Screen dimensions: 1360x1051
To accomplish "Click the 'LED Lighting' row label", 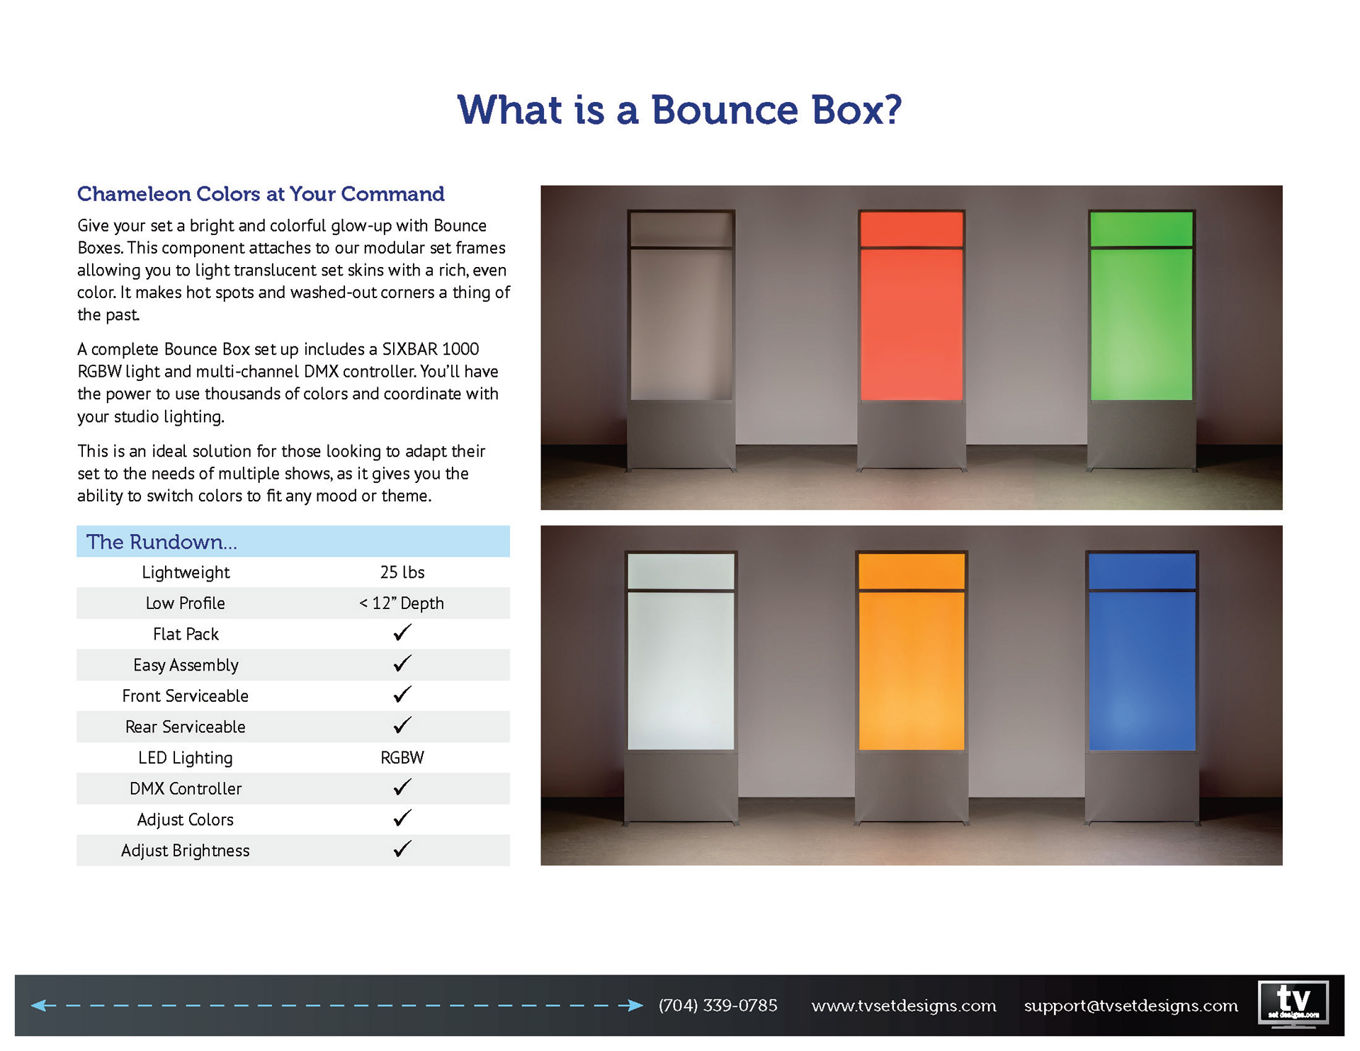I will (x=186, y=758).
